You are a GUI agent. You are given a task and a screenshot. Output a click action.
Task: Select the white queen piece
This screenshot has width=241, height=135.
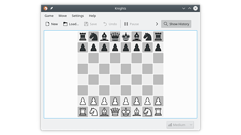pyautogui.click(x=115, y=112)
